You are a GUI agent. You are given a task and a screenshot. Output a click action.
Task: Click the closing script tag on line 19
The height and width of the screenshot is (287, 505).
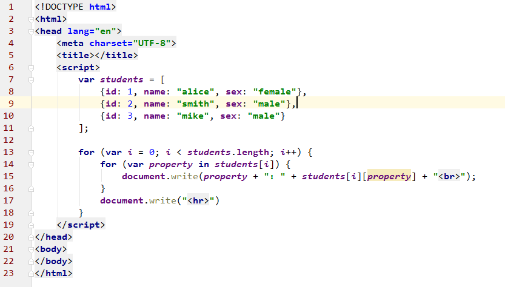[81, 225]
